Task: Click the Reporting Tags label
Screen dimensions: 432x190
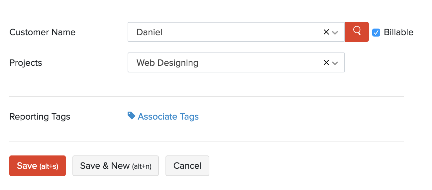Action: tap(40, 117)
